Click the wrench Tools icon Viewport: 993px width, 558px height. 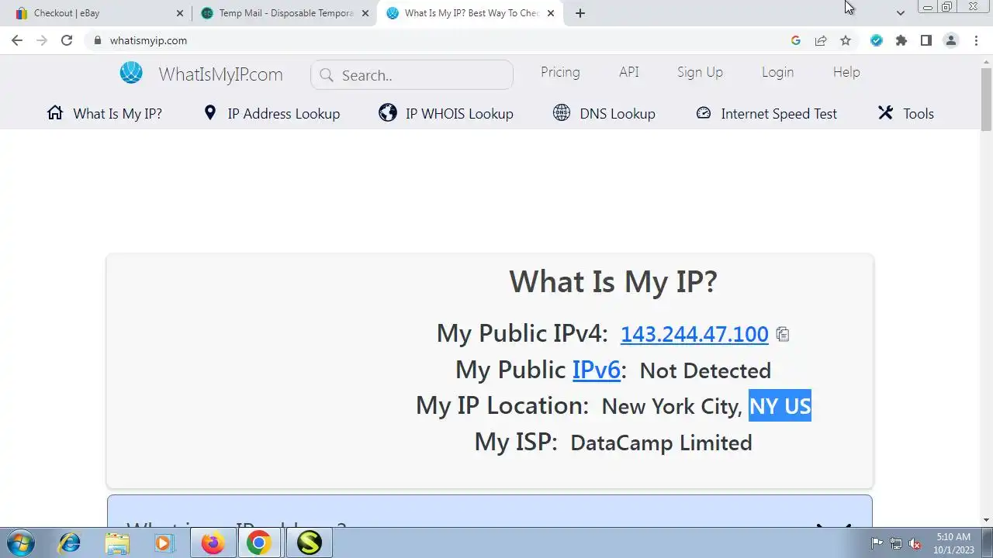point(885,113)
